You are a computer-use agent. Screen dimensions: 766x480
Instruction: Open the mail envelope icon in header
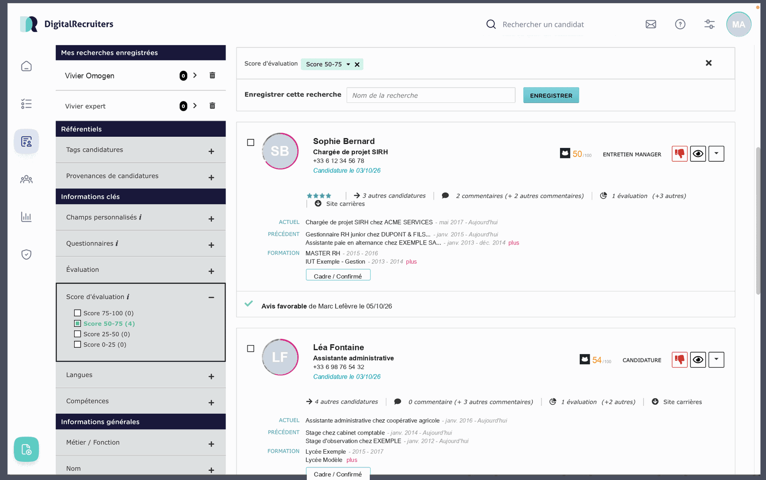tap(651, 24)
